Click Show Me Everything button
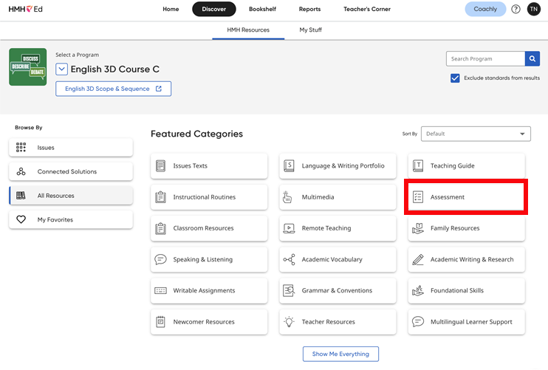Screen dimensions: 548x370 click(340, 354)
